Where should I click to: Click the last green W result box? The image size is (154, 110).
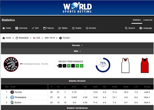(82, 66)
